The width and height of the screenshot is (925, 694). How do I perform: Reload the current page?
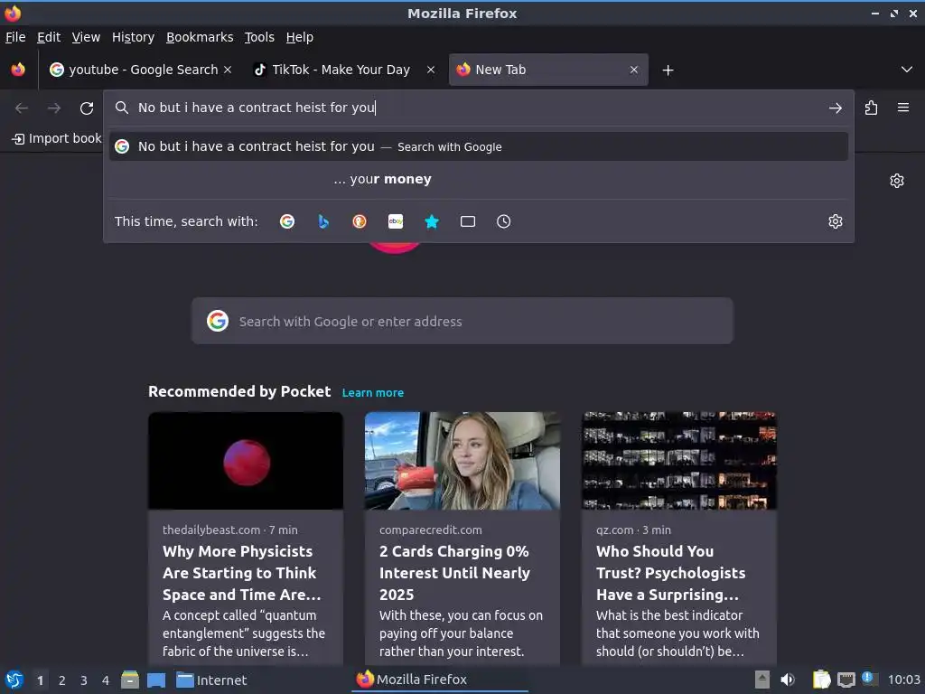click(87, 108)
